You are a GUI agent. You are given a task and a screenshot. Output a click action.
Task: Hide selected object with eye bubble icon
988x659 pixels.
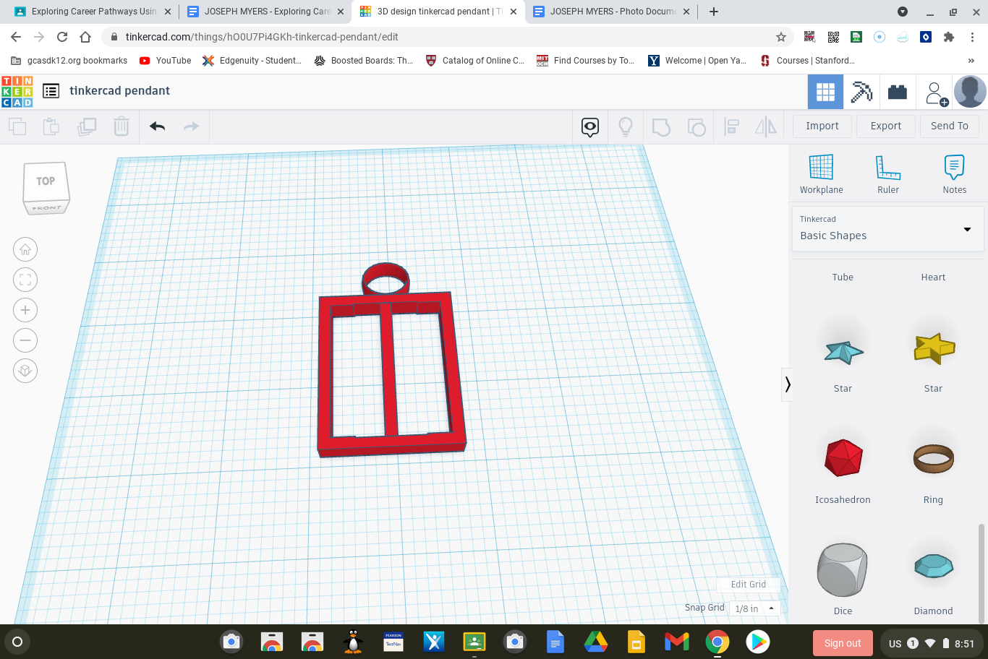point(589,126)
